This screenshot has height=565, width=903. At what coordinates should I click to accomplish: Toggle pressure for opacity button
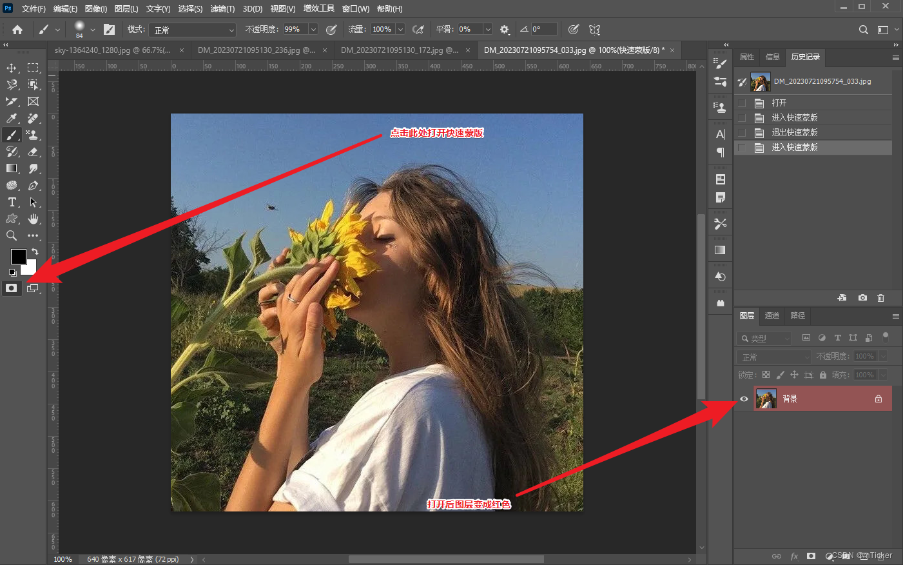(331, 30)
